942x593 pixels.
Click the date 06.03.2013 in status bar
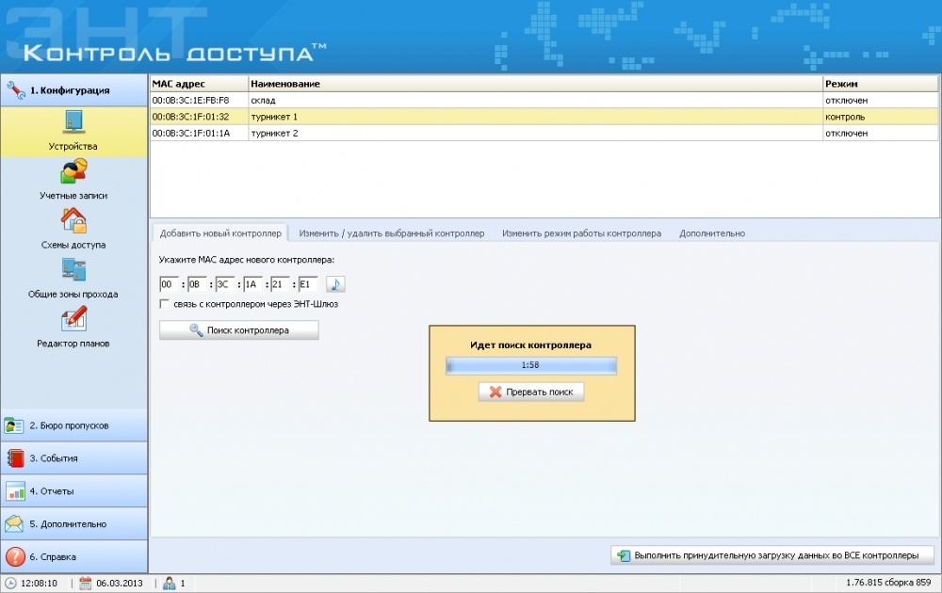120,583
